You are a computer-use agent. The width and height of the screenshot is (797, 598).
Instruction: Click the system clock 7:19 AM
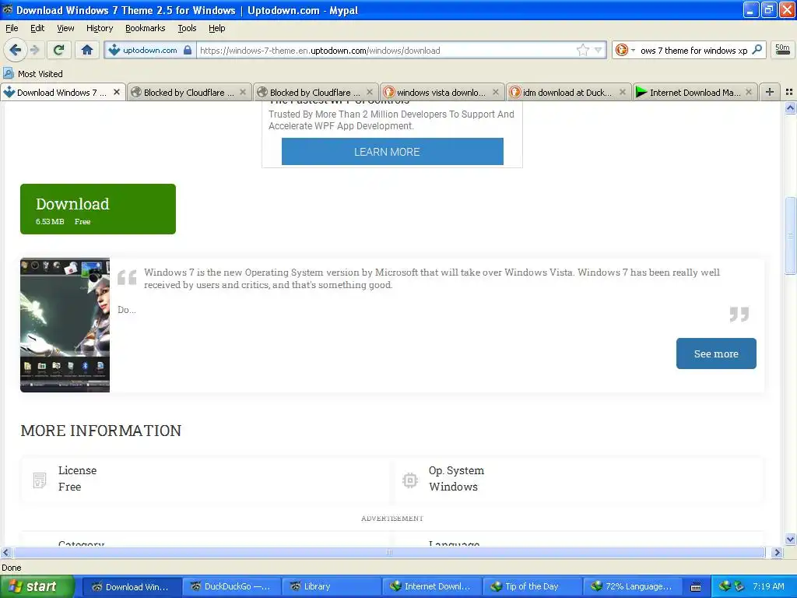pos(768,586)
